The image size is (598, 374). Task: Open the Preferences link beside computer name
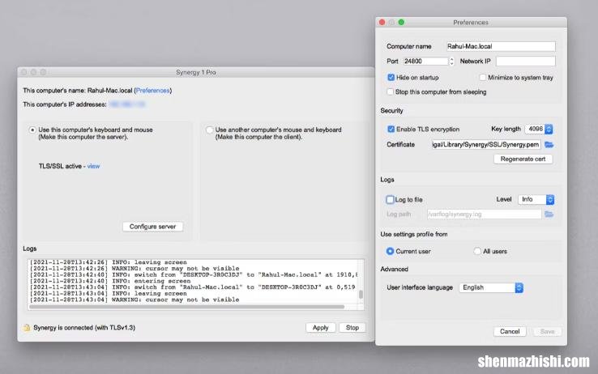click(152, 91)
